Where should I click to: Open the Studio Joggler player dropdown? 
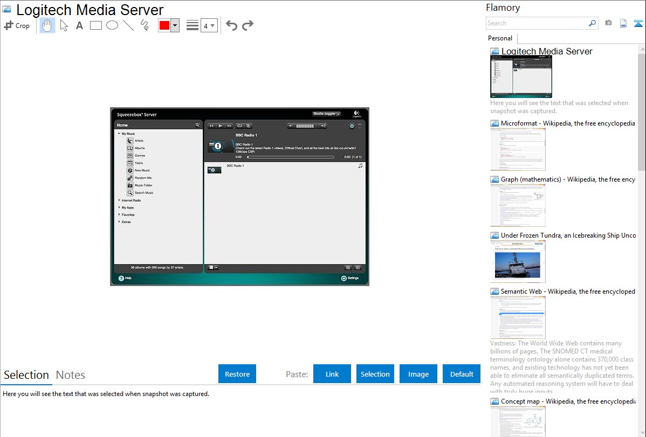point(326,114)
